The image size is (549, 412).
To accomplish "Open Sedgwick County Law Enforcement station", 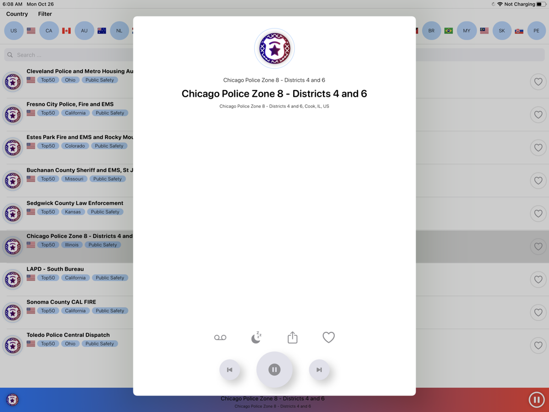I will [75, 203].
